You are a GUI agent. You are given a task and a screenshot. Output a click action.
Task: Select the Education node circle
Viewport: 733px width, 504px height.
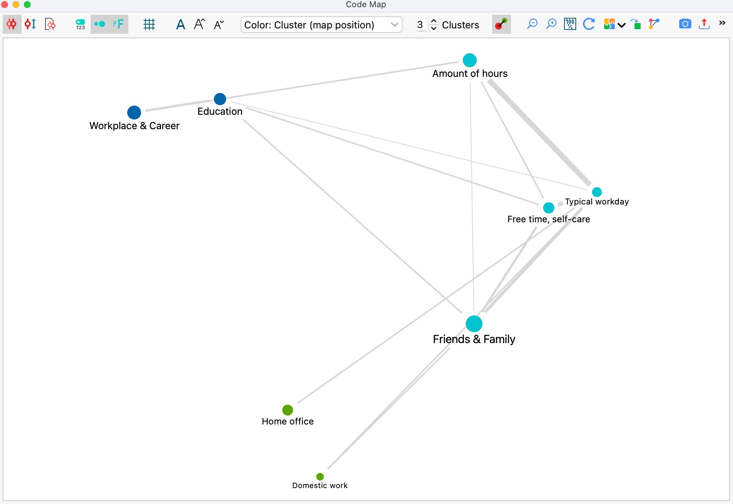click(x=220, y=99)
